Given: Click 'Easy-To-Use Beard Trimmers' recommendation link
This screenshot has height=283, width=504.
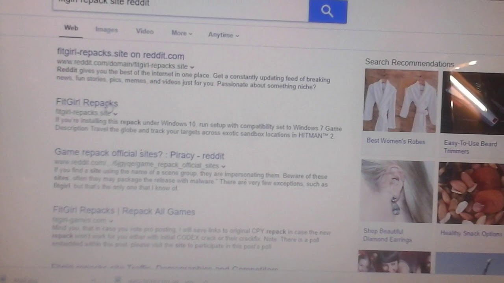Looking at the screenshot, I should tap(470, 147).
